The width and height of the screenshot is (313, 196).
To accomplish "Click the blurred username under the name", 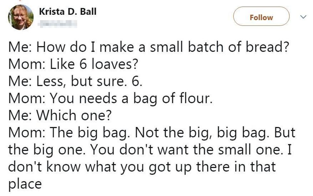I will click(x=58, y=23).
